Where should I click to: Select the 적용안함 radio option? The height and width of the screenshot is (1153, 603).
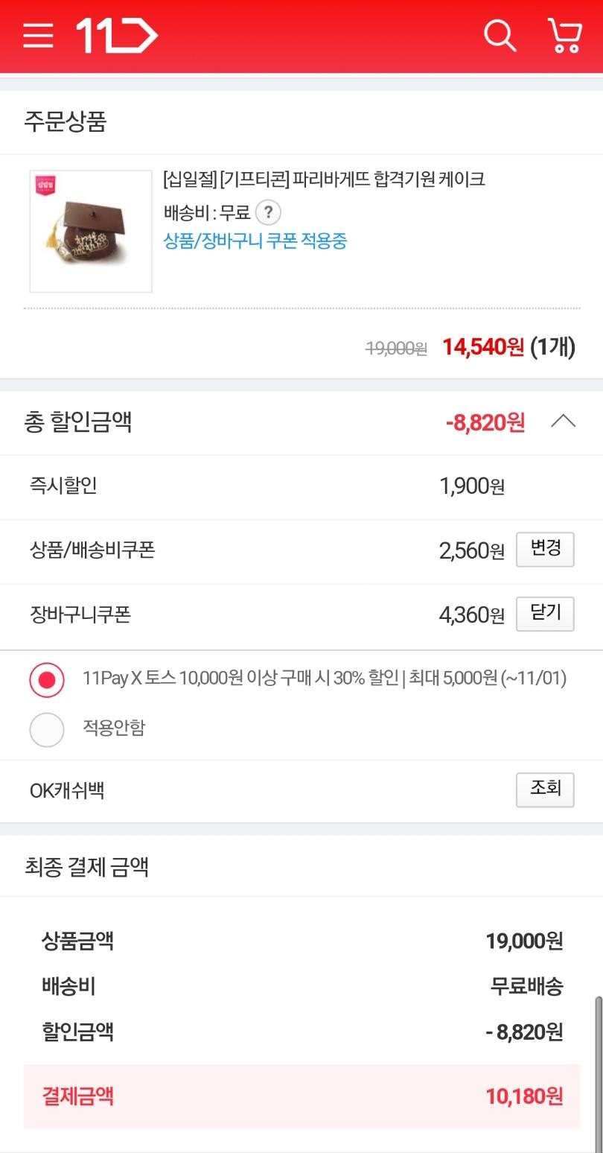[47, 729]
